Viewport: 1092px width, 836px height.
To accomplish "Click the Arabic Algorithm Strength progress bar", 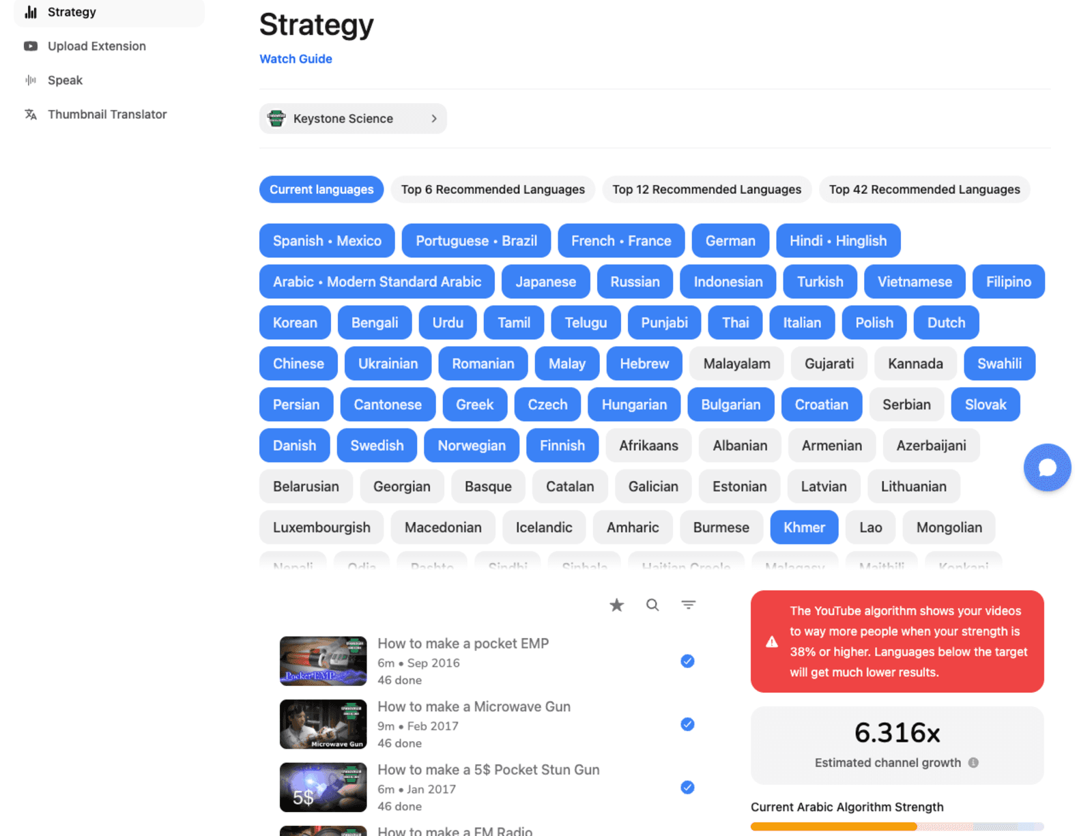I will pyautogui.click(x=897, y=826).
